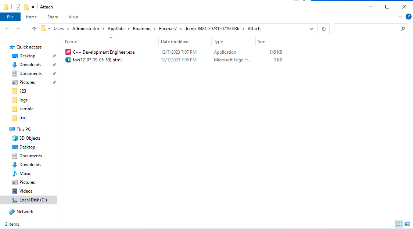Viewport: 413px width, 229px height.
Task: Open the Customize Quick Access Toolbar dropdown
Action: coord(33,7)
